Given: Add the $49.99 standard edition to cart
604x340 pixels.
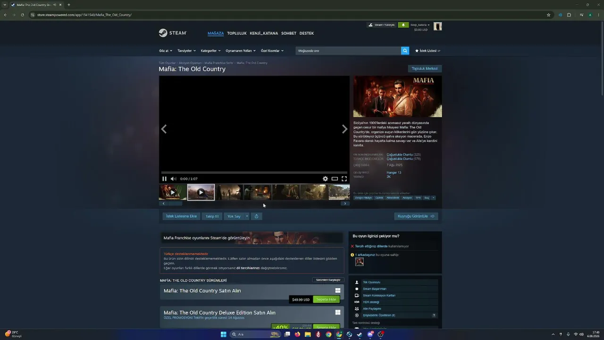Looking at the screenshot, I should pos(326,299).
